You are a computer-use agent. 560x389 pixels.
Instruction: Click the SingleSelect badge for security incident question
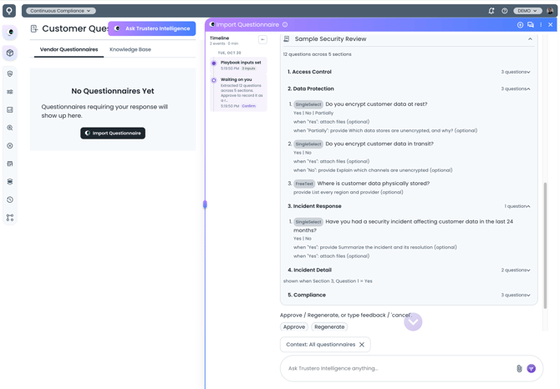pyautogui.click(x=308, y=222)
